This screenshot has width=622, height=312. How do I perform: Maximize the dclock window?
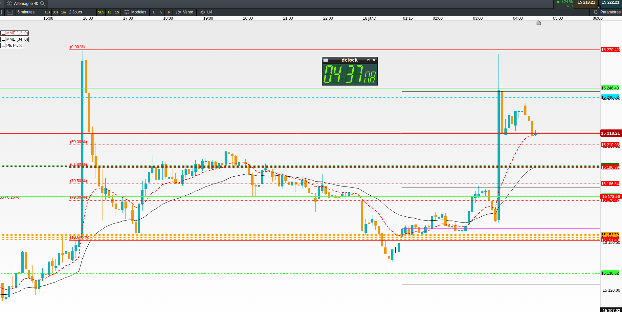coord(368,60)
